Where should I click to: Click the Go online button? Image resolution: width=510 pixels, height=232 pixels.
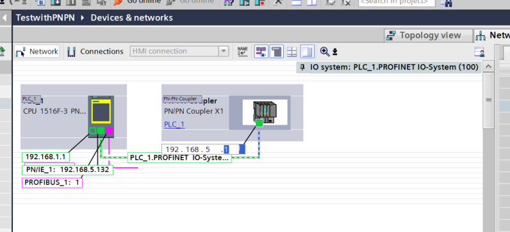(x=137, y=2)
